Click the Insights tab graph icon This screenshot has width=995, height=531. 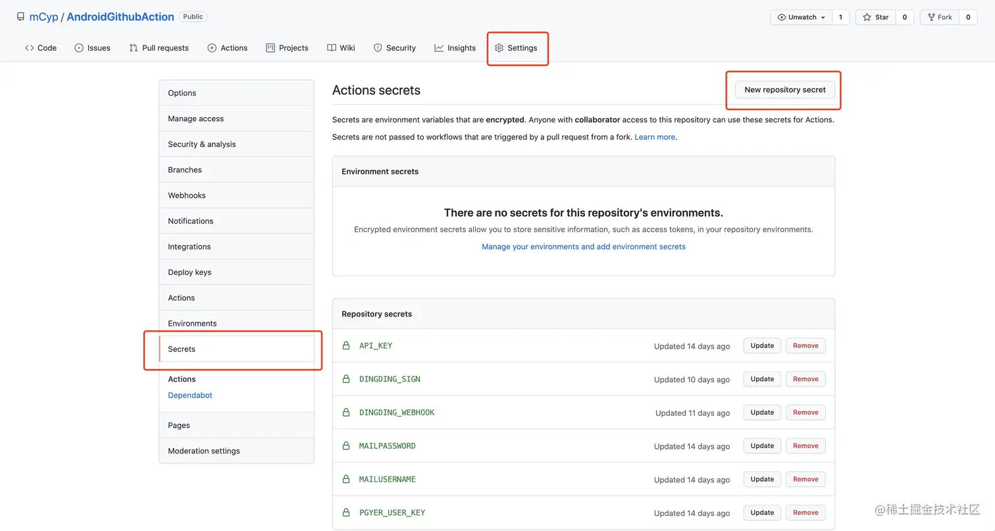tap(439, 48)
